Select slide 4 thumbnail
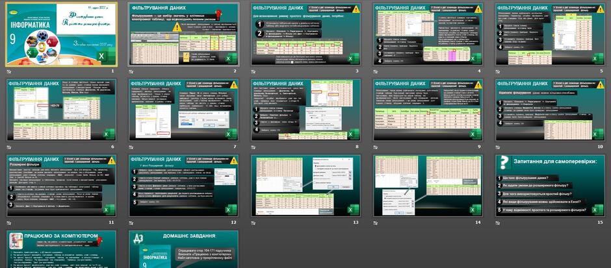611x268 pixels. tap(428, 34)
